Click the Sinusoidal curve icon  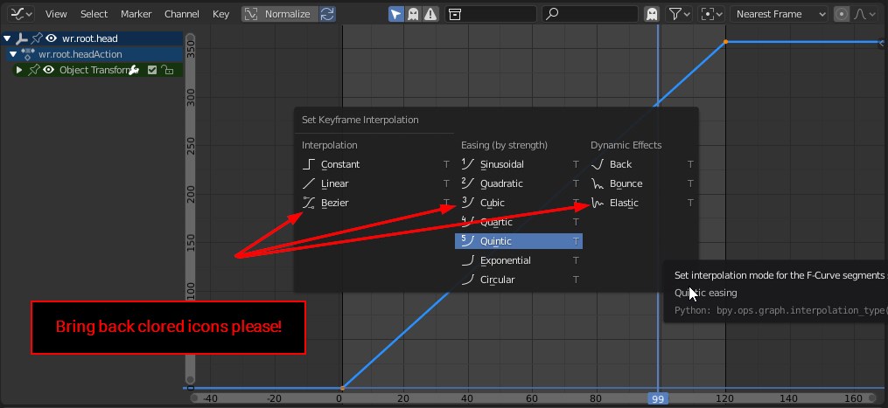click(x=468, y=164)
